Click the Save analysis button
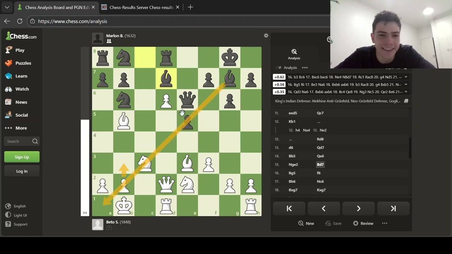Viewport: 452px width, 254px height. point(333,223)
